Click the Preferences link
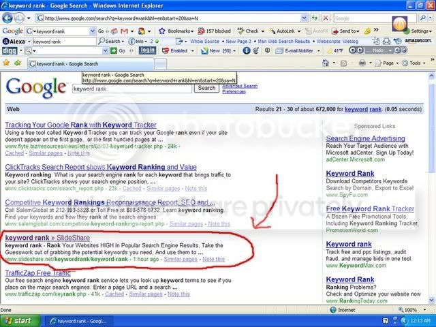 [x=234, y=91]
